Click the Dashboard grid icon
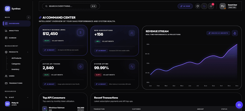 point(6,23)
